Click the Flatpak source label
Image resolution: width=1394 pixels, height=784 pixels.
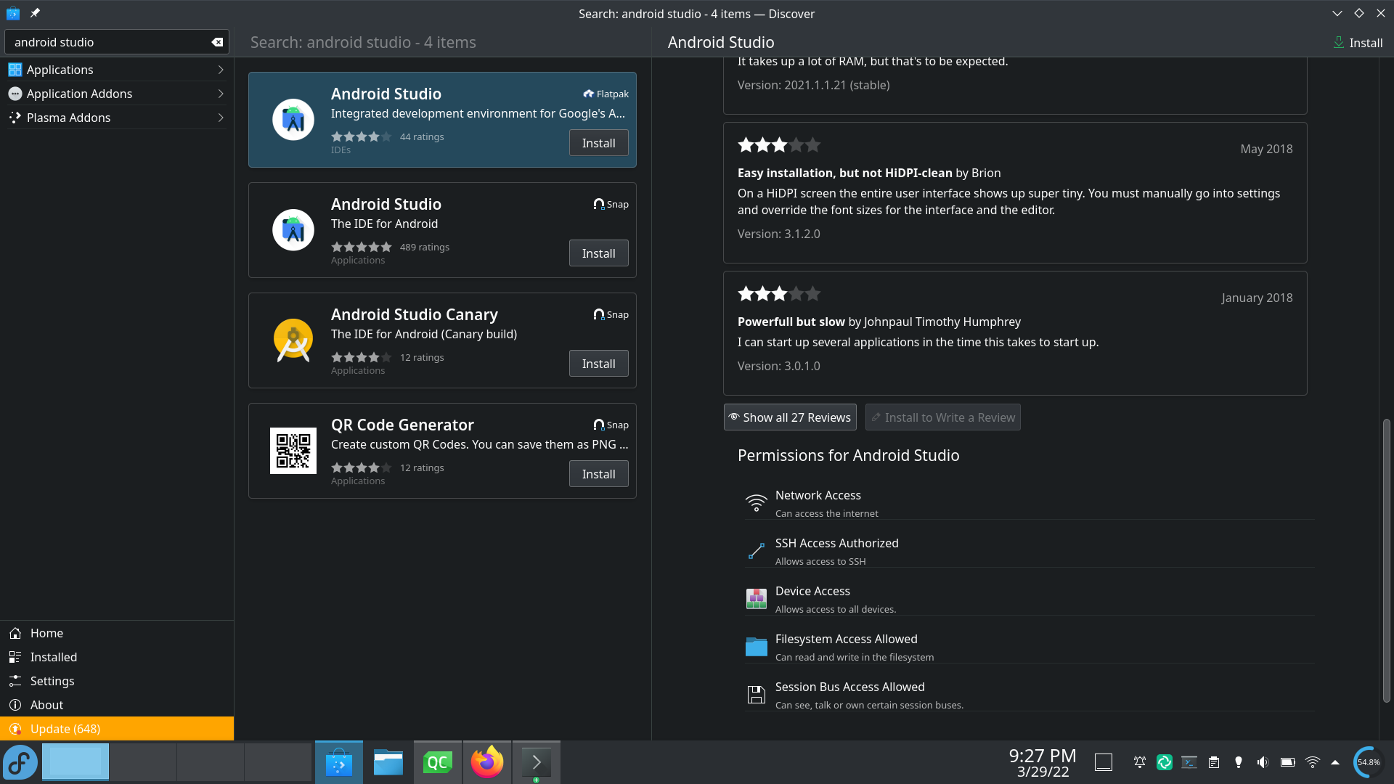pyautogui.click(x=606, y=94)
